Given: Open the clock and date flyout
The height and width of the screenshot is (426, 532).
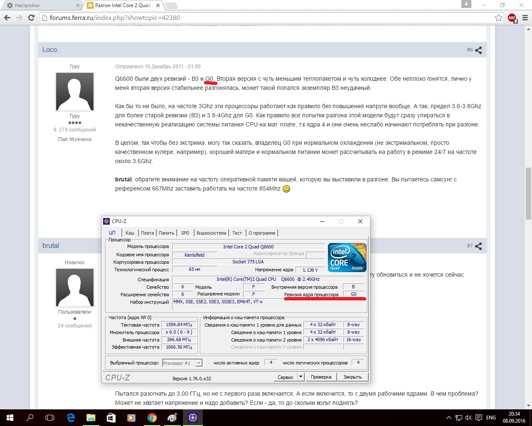Looking at the screenshot, I should coord(514,418).
